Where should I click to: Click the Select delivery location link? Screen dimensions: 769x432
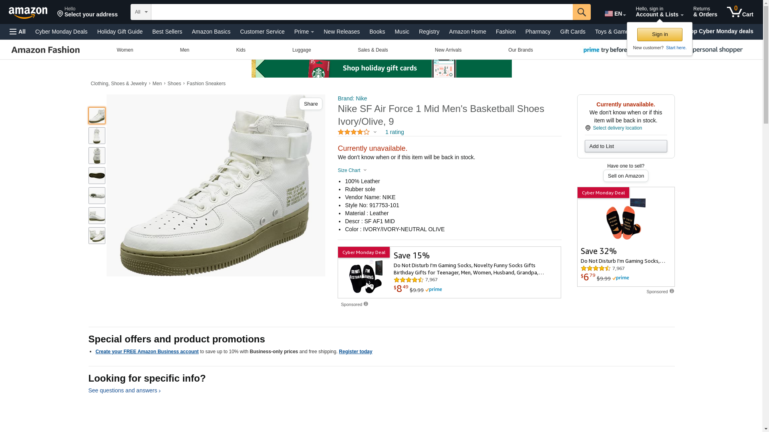[617, 128]
